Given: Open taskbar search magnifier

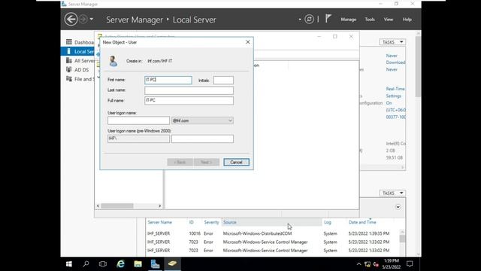Looking at the screenshot, I should click(86, 264).
